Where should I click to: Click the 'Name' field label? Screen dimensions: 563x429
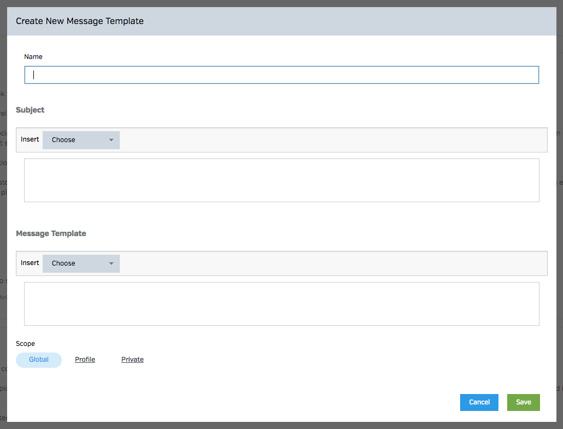click(33, 57)
